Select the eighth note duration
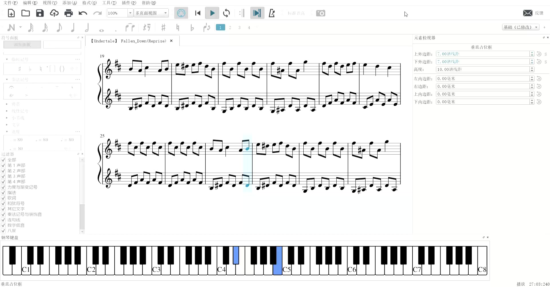The image size is (550, 287). (59, 27)
